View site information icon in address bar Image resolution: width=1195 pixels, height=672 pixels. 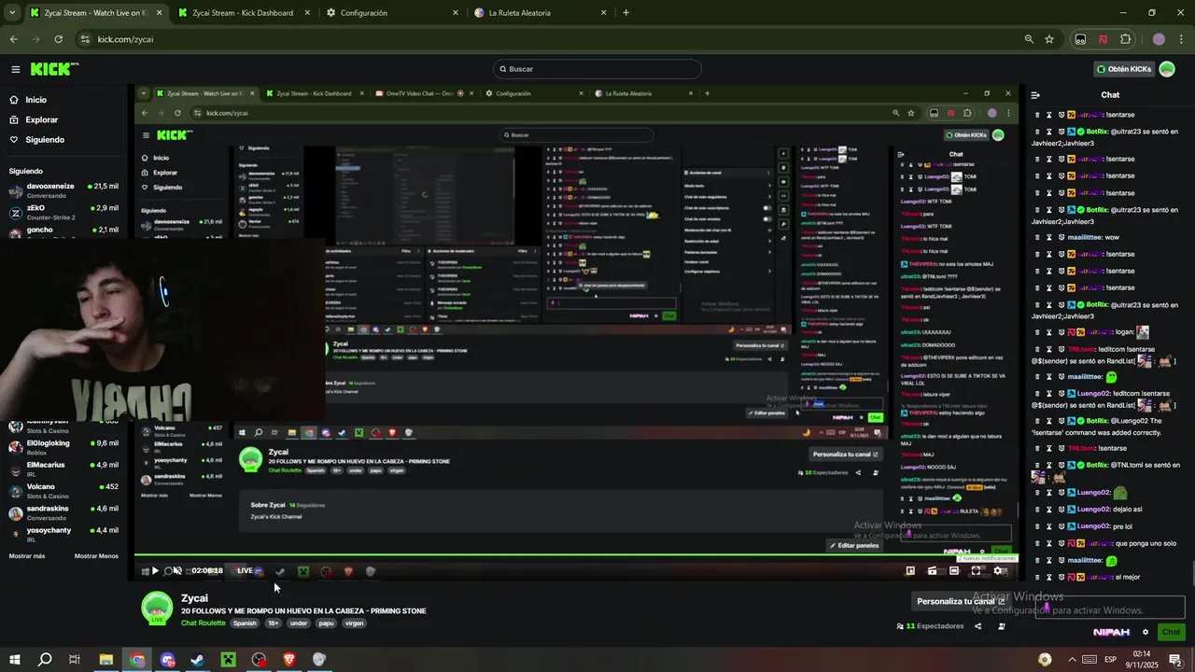pyautogui.click(x=85, y=39)
